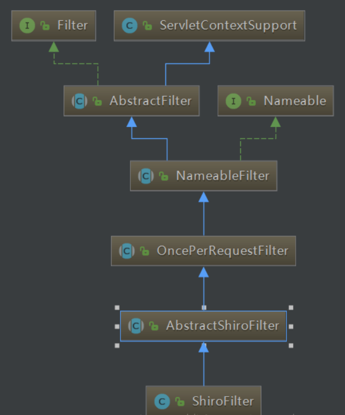
Task: Click the ShiroFilter class icon
Action: tap(162, 402)
